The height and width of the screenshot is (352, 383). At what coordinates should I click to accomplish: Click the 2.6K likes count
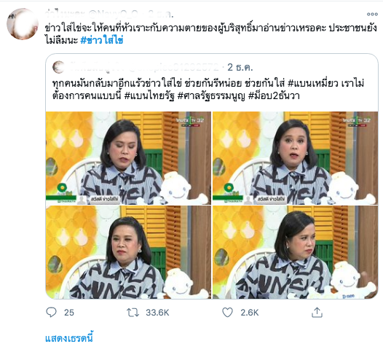250,313
